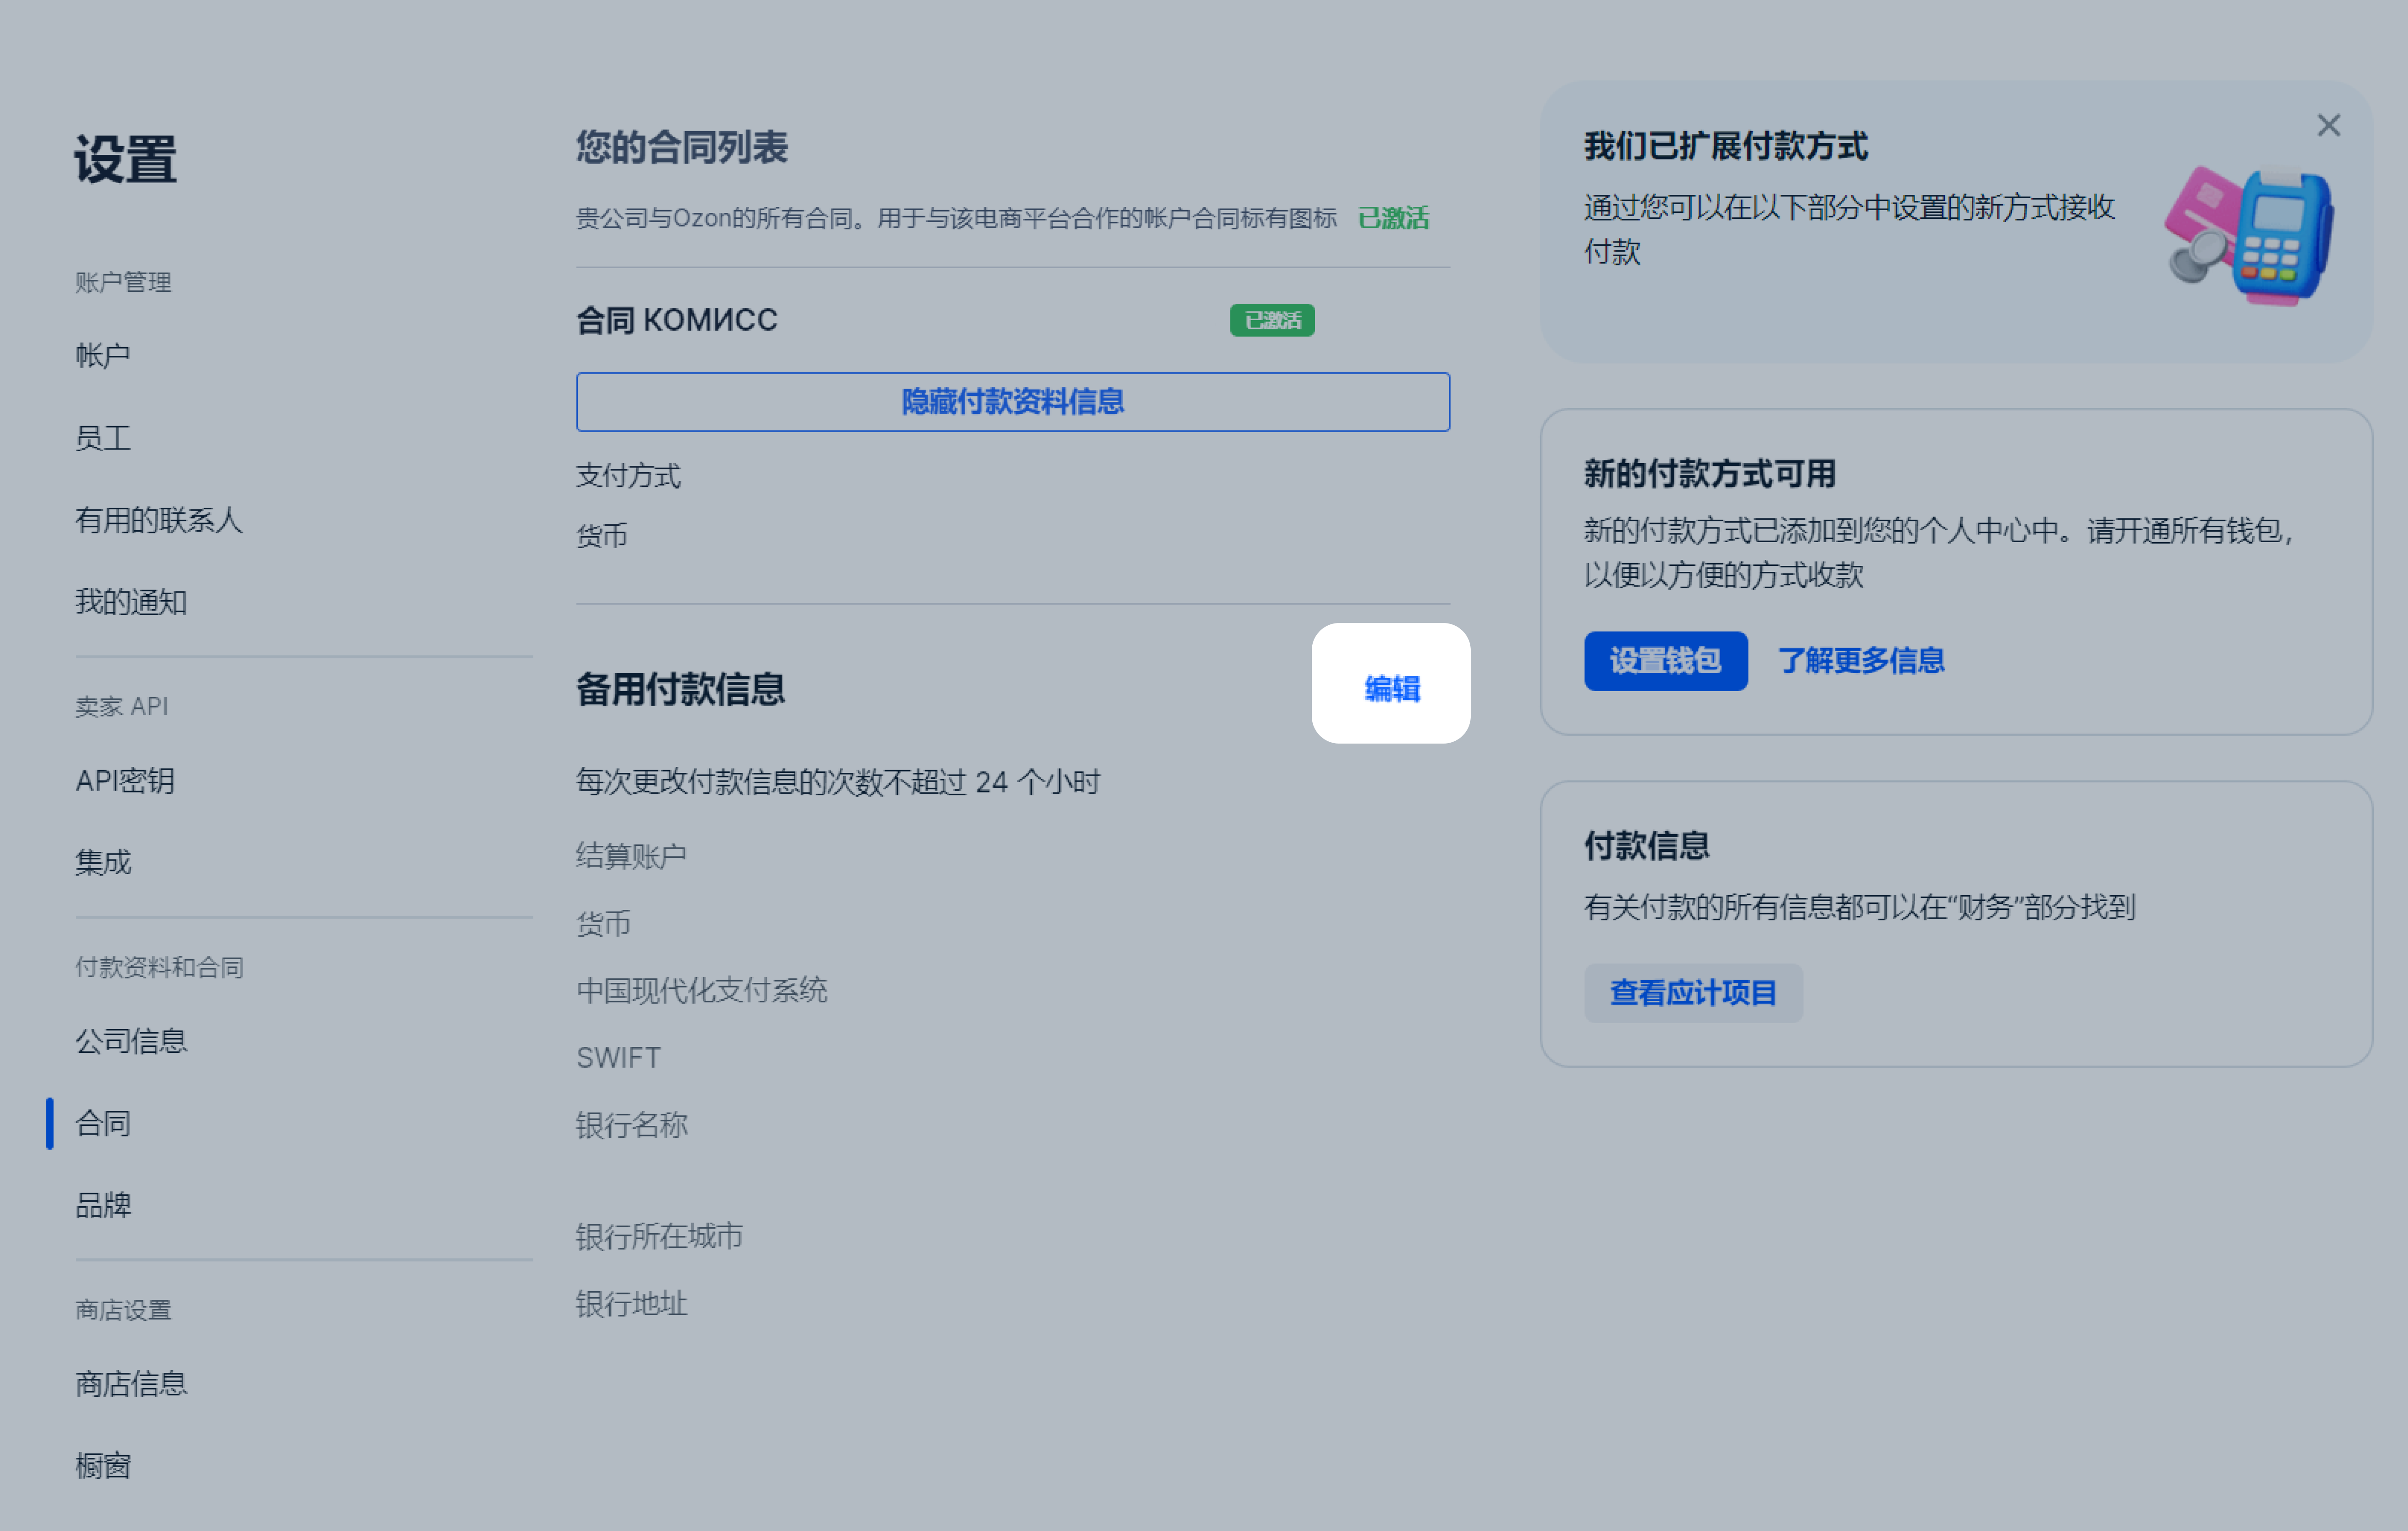This screenshot has width=2408, height=1531.
Task: Click the 设置钱包 button
Action: tap(1665, 660)
